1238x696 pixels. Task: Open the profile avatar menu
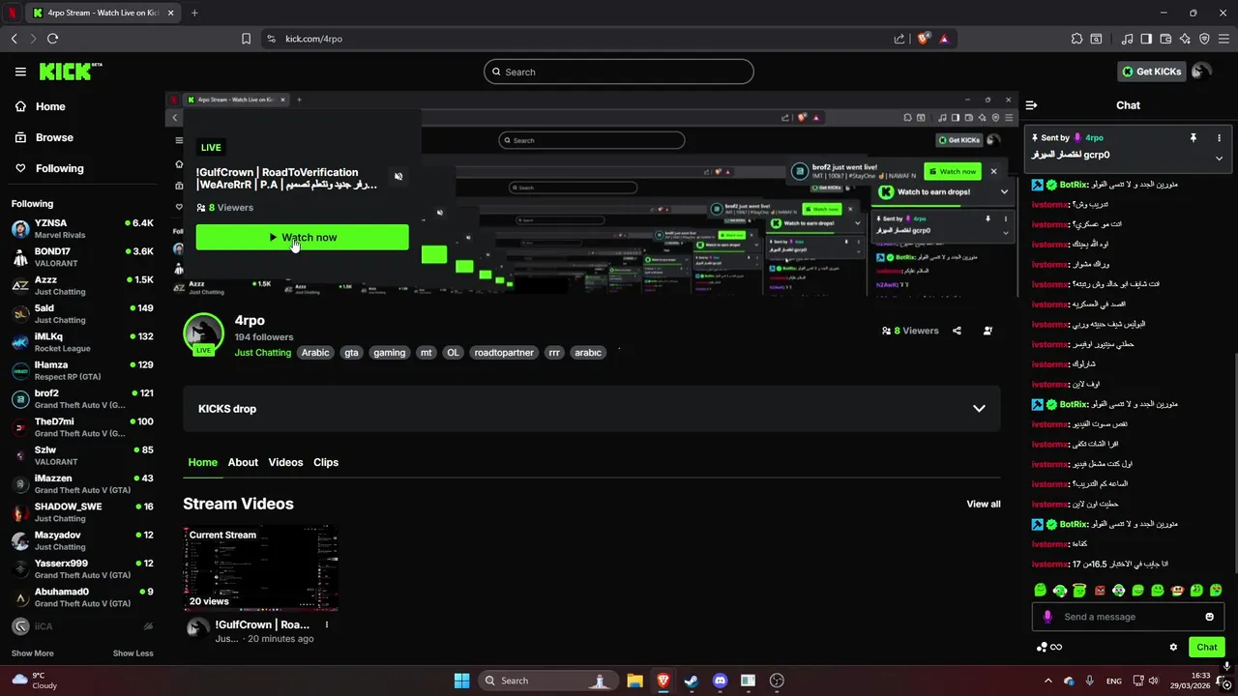(x=1201, y=72)
